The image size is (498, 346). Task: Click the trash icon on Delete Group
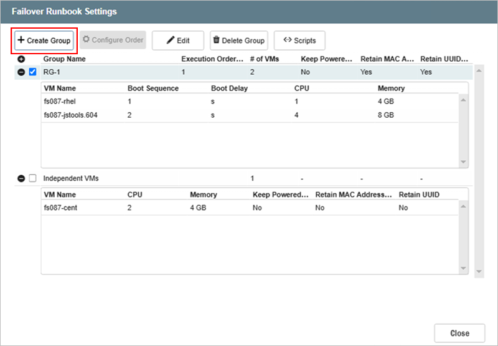(216, 40)
